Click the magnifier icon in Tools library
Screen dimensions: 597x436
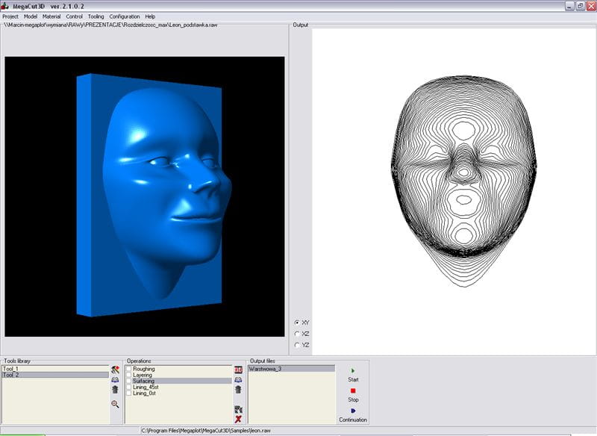[115, 404]
